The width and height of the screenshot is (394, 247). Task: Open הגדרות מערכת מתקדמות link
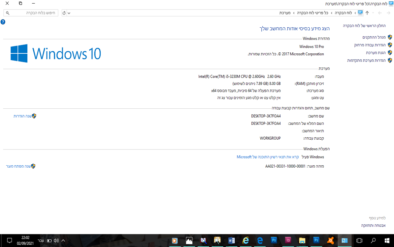click(x=366, y=61)
